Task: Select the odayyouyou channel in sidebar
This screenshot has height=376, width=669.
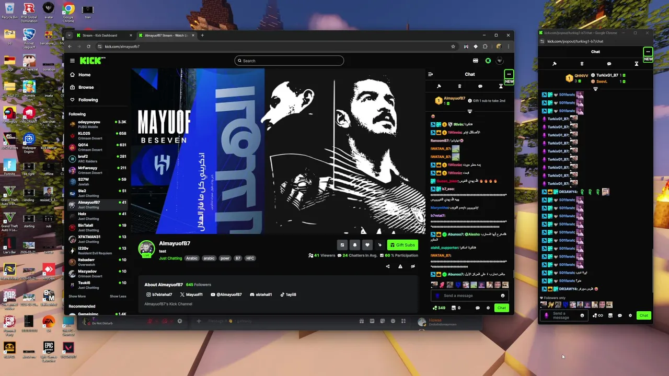Action: [98, 124]
